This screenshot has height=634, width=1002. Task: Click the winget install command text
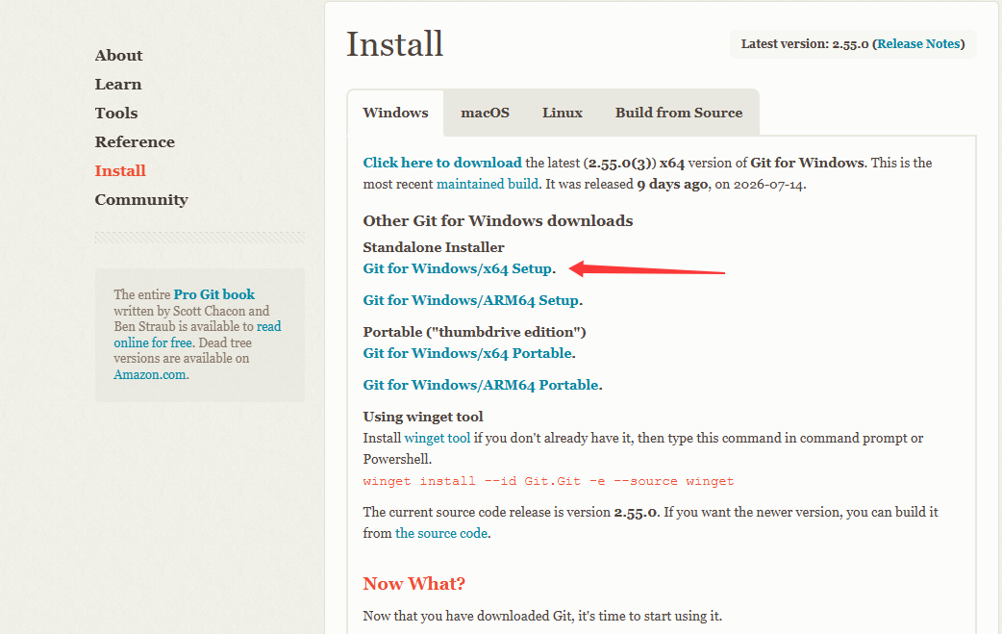click(x=548, y=481)
